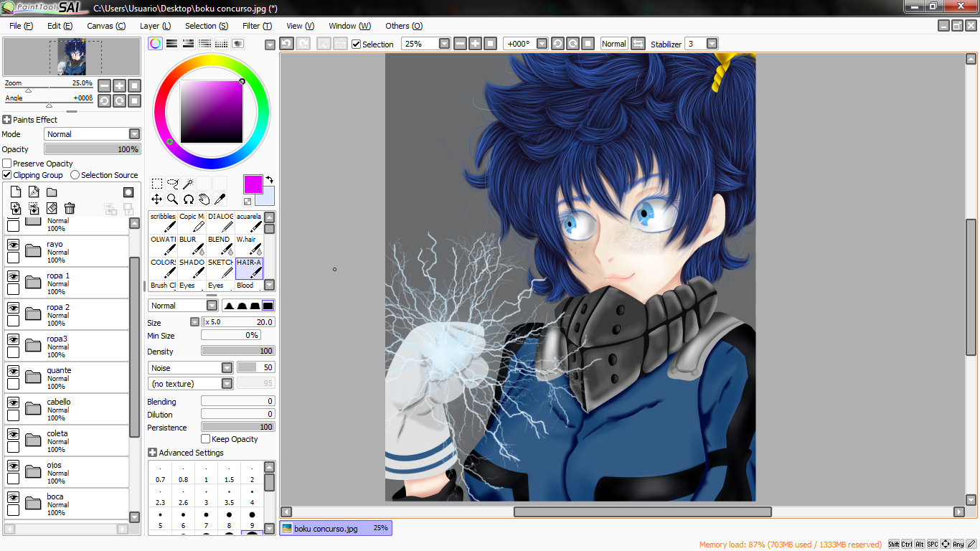Viewport: 980px width, 551px height.
Task: Hide the cabello layer folder
Action: click(13, 402)
